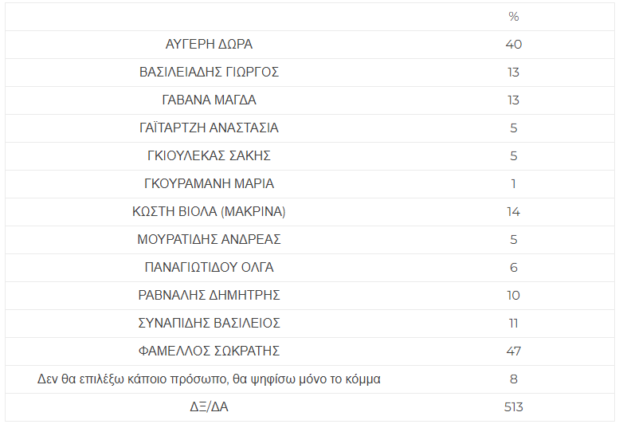Select ΦΑΜΕΛΛΟΣ ΣΩΚΡΑΤΗΣ table entry
Screen dimensions: 619x424
pos(209,351)
